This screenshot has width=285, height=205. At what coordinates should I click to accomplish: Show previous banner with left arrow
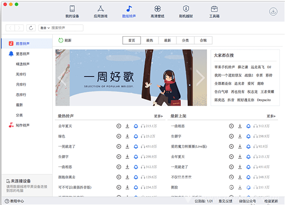tap(62, 78)
